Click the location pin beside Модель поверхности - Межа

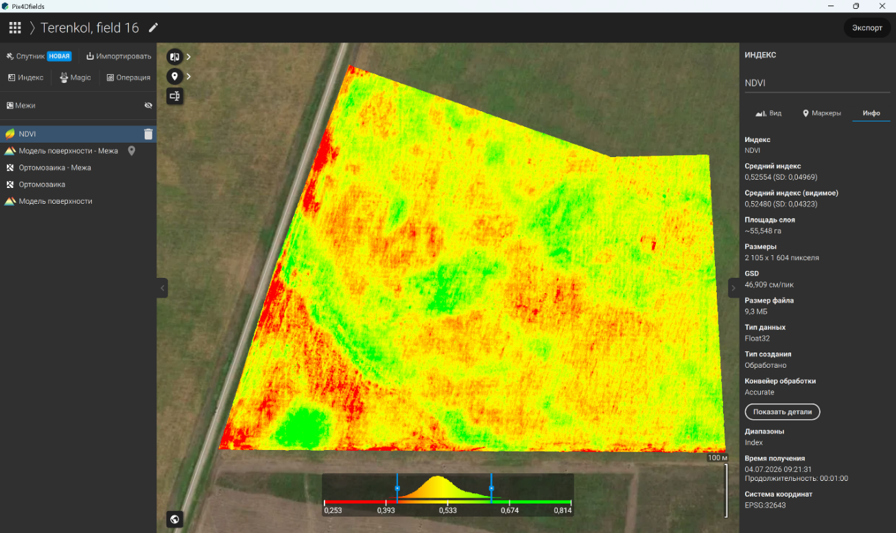coord(132,151)
